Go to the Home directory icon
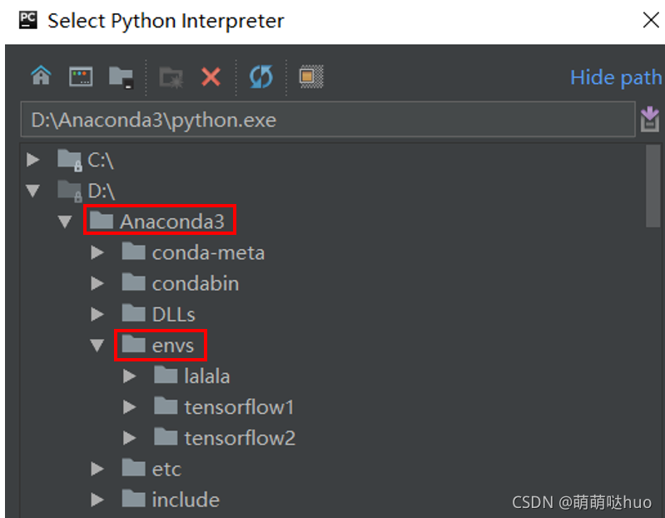Viewport: 665px width, 518px height. 41,77
